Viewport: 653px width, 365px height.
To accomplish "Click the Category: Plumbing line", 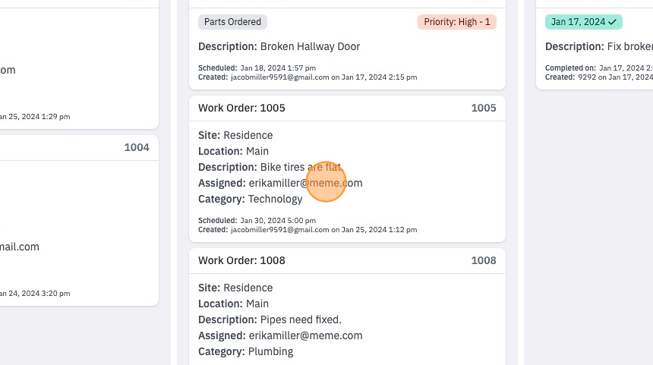I will pos(246,351).
